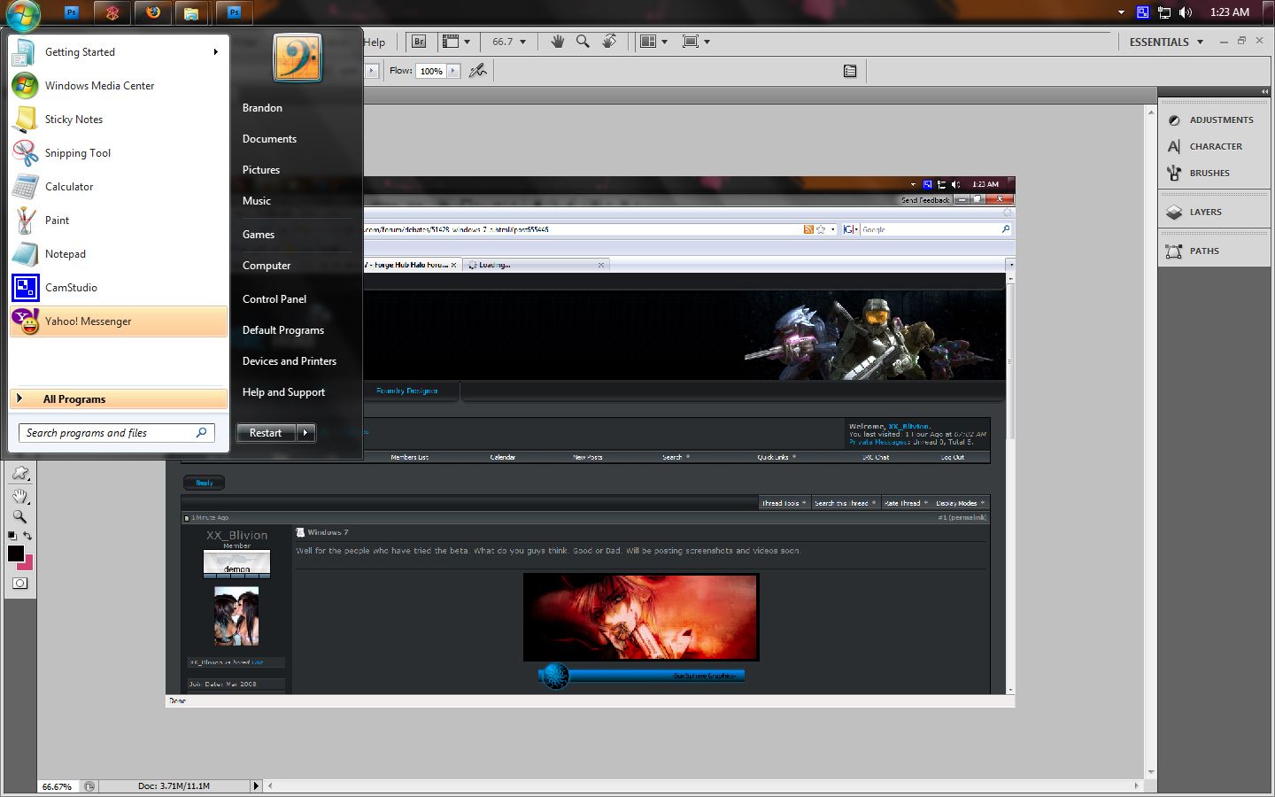Toggle Quick Mask mode
Screen dimensions: 1275x797
20,583
